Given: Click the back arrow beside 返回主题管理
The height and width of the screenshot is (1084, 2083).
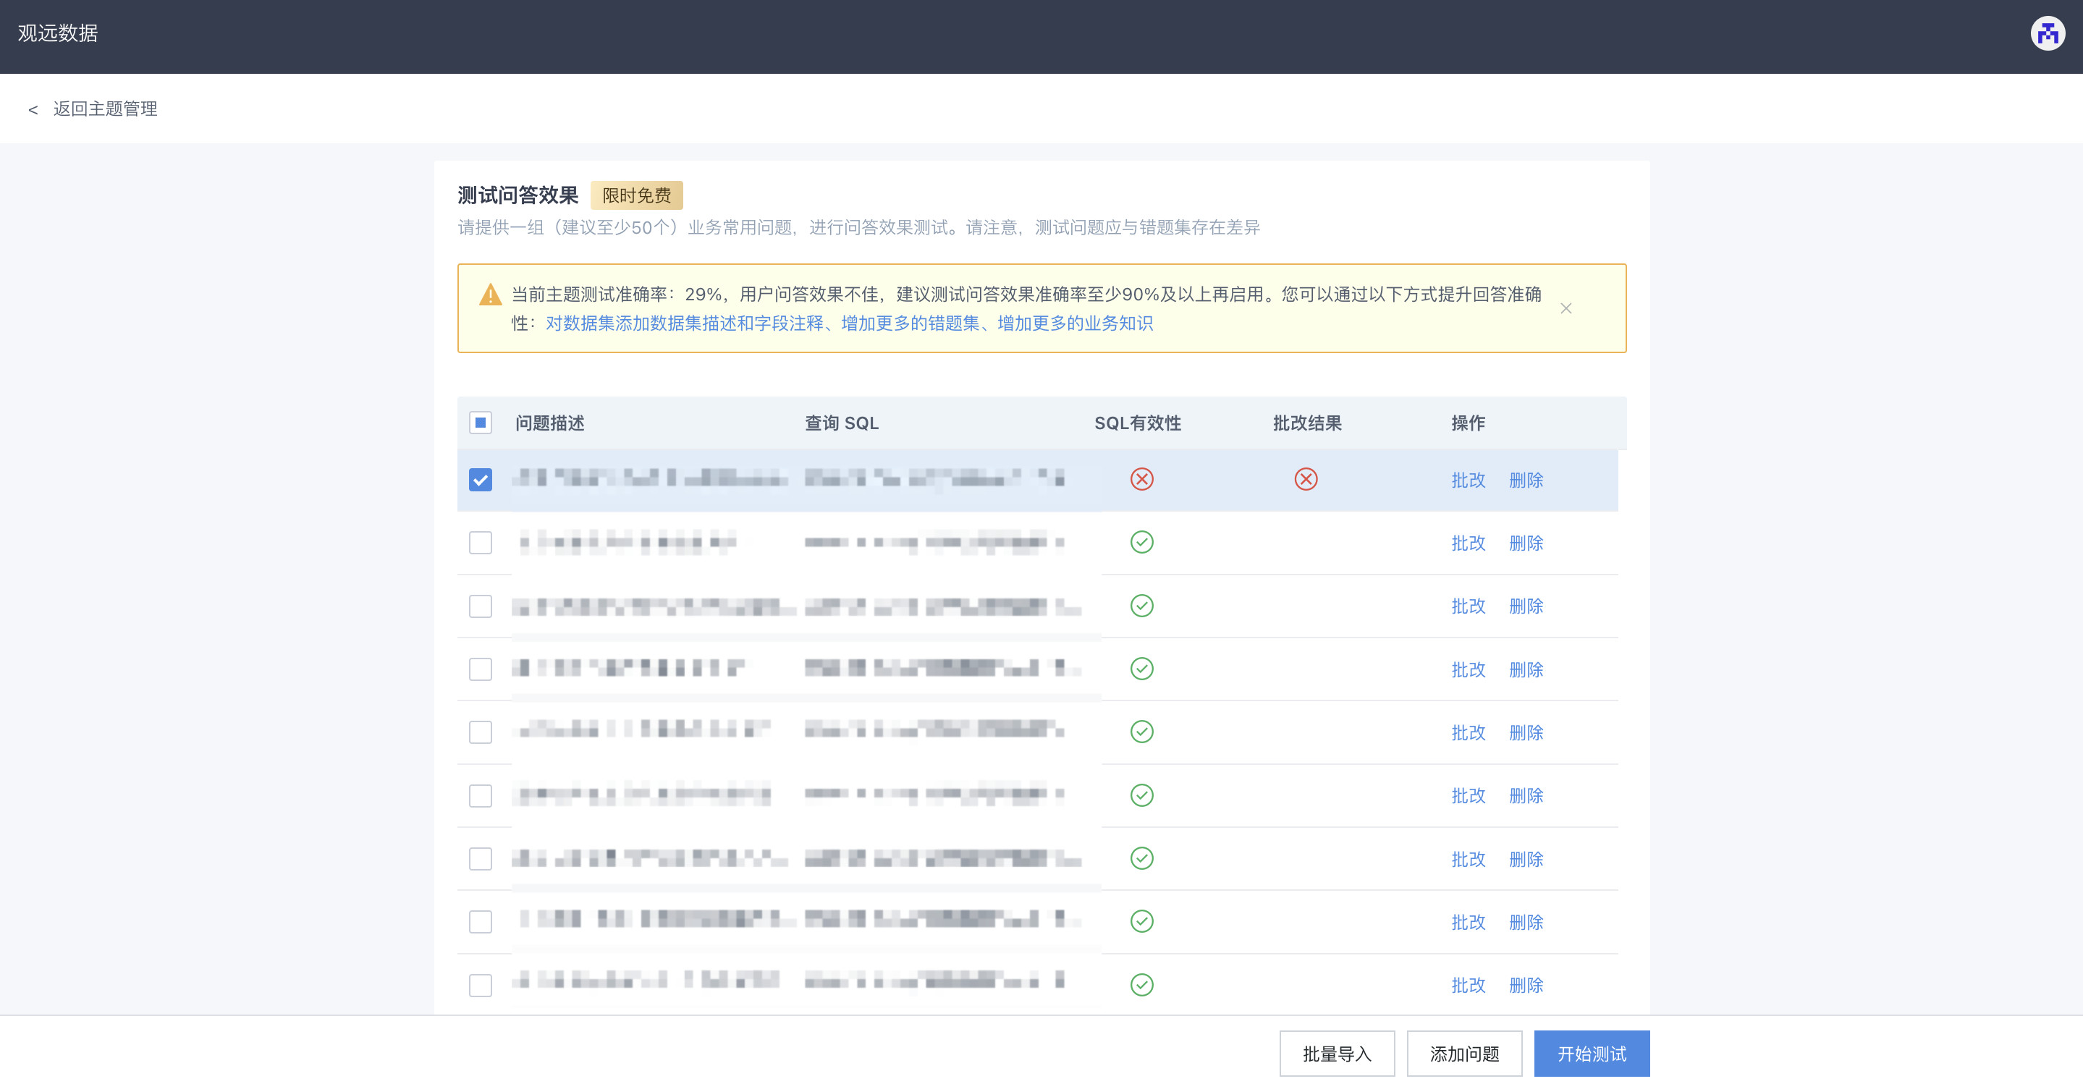Looking at the screenshot, I should (33, 109).
